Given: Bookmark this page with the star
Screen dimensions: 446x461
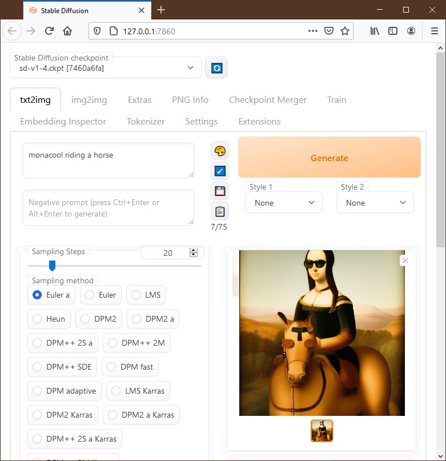Looking at the screenshot, I should pyautogui.click(x=345, y=31).
